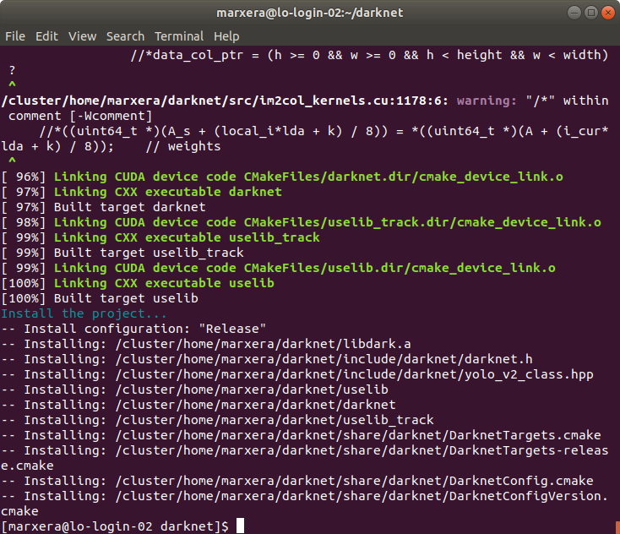The height and width of the screenshot is (534, 620).
Task: Click the 'Built target uselib_track' line
Action: (149, 253)
